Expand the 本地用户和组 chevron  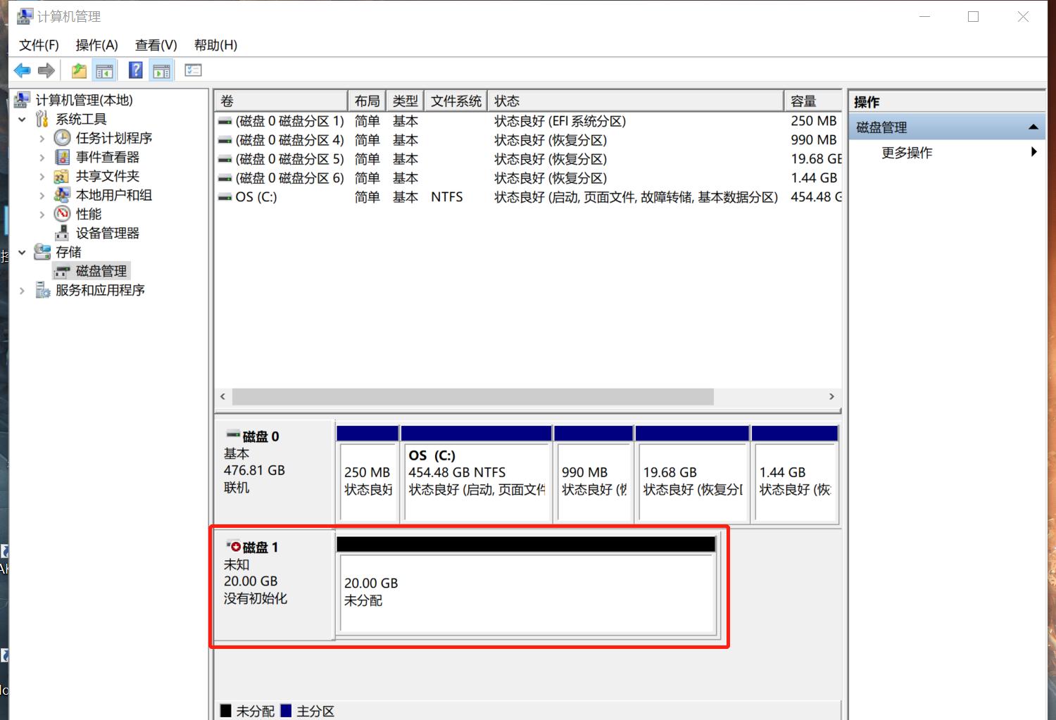click(x=42, y=196)
